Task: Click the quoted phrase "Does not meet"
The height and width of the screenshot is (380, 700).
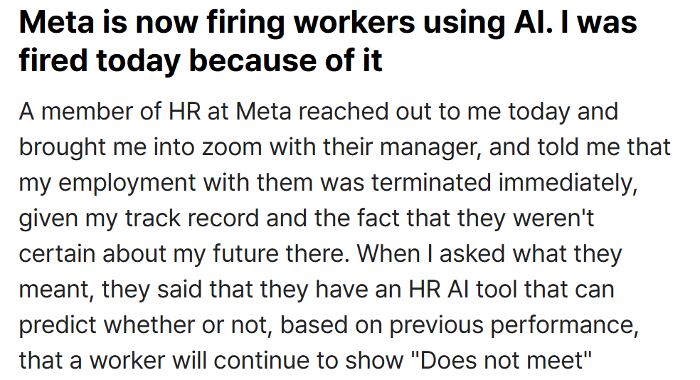Action: pyautogui.click(x=502, y=360)
